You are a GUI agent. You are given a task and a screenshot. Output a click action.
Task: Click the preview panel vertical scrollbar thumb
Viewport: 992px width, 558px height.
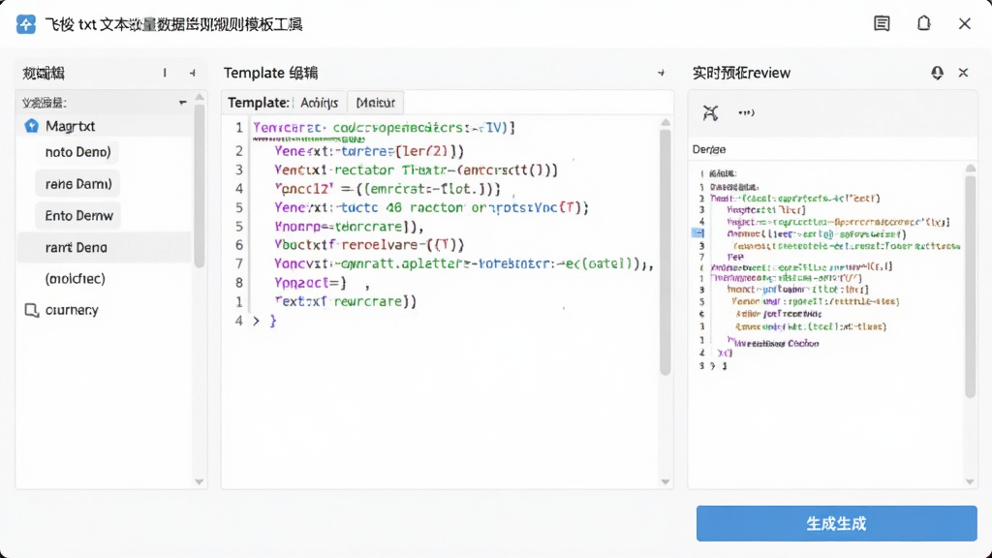[971, 286]
